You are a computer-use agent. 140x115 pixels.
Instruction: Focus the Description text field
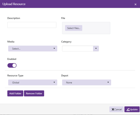(x=32, y=25)
